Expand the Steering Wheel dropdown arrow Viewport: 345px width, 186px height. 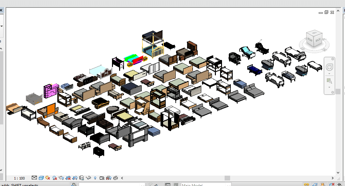(x=329, y=74)
